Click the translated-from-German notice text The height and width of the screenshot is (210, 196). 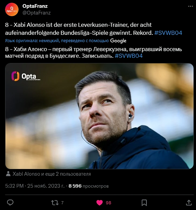pyautogui.click(x=57, y=41)
